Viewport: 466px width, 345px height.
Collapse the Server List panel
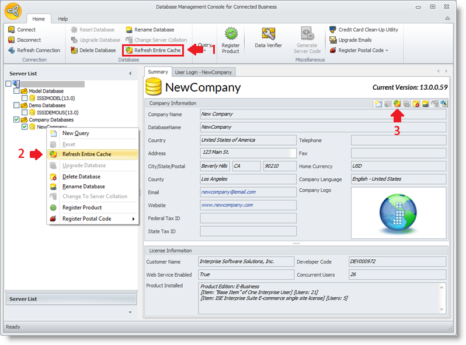130,74
